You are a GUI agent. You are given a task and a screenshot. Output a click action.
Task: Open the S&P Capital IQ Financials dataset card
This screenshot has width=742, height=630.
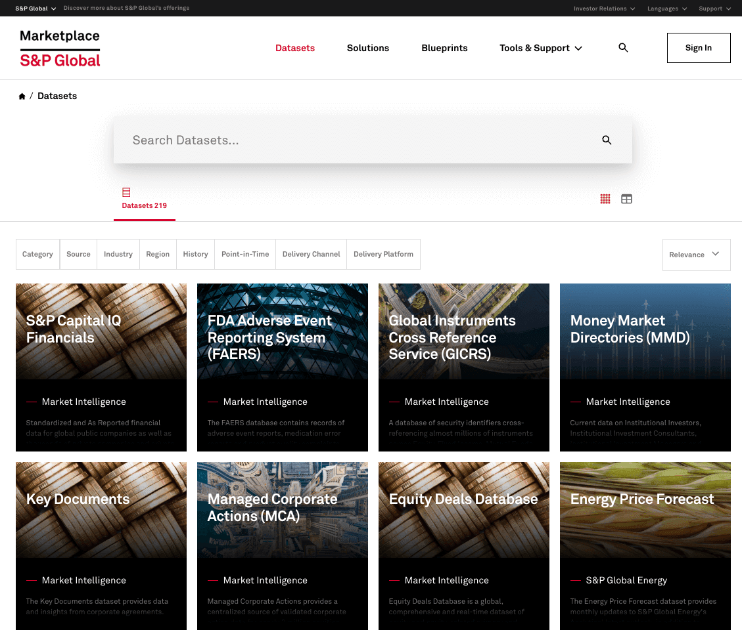[x=101, y=367]
